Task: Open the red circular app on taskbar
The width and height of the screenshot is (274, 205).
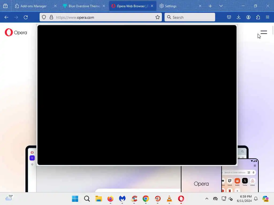Action: tap(158, 199)
